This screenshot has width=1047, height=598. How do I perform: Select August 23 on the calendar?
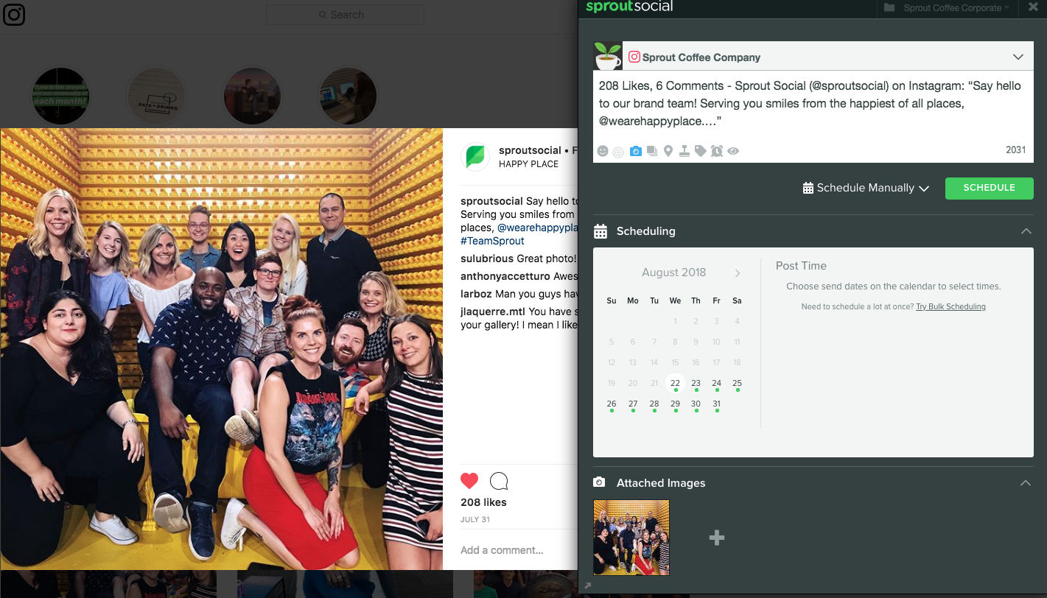pos(696,384)
